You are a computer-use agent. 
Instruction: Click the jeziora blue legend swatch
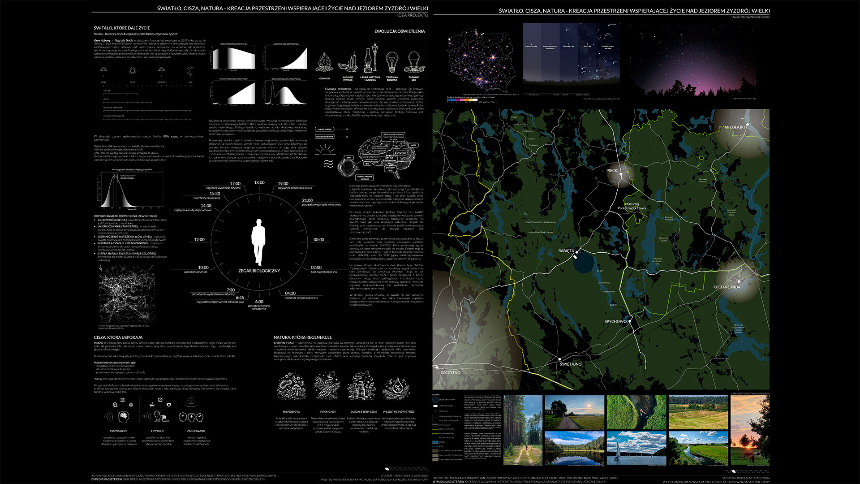coord(435,442)
